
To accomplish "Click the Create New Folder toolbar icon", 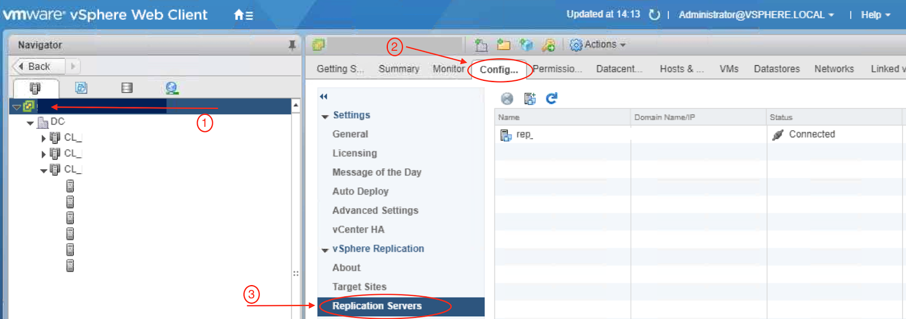I will [x=503, y=45].
